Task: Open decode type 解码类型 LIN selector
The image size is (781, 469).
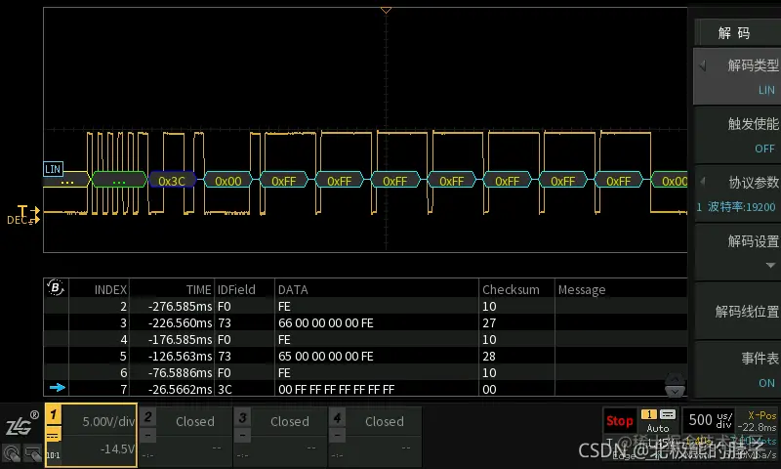Action: pos(737,76)
